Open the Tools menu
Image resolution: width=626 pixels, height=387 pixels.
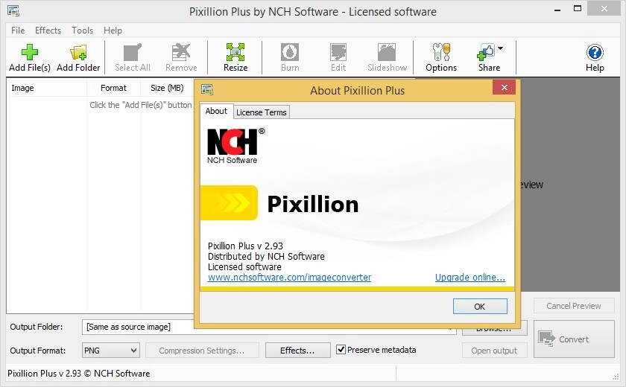click(x=82, y=31)
